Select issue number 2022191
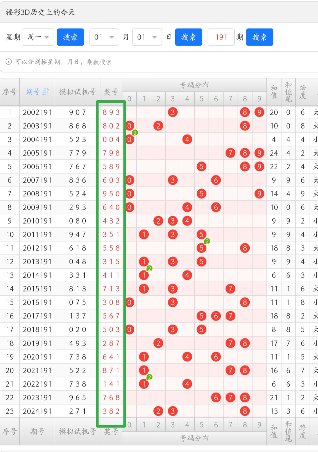The height and width of the screenshot is (452, 318). tap(37, 384)
